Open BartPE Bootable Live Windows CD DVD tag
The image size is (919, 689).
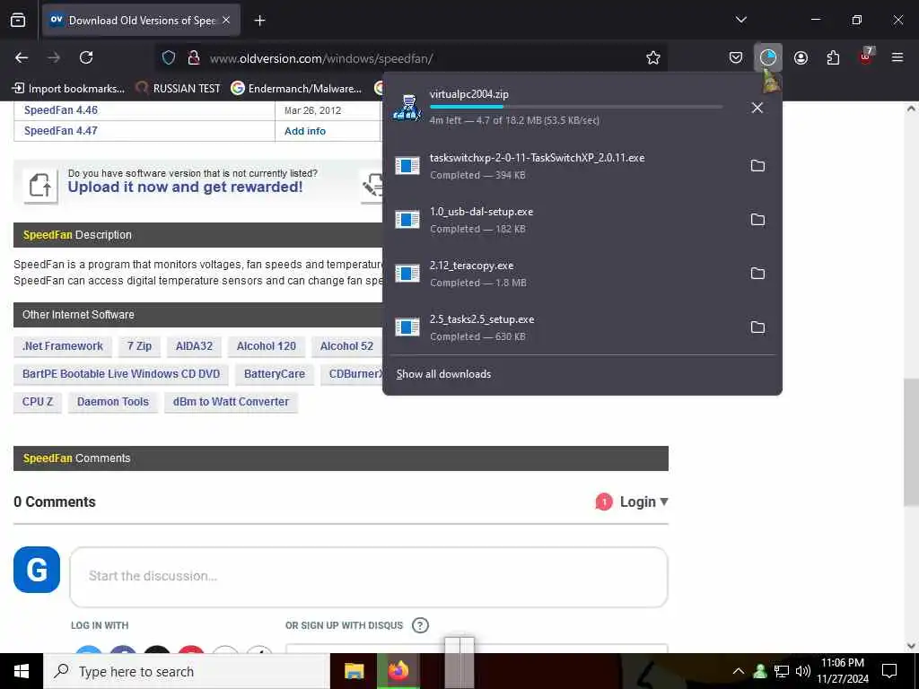pyautogui.click(x=121, y=374)
